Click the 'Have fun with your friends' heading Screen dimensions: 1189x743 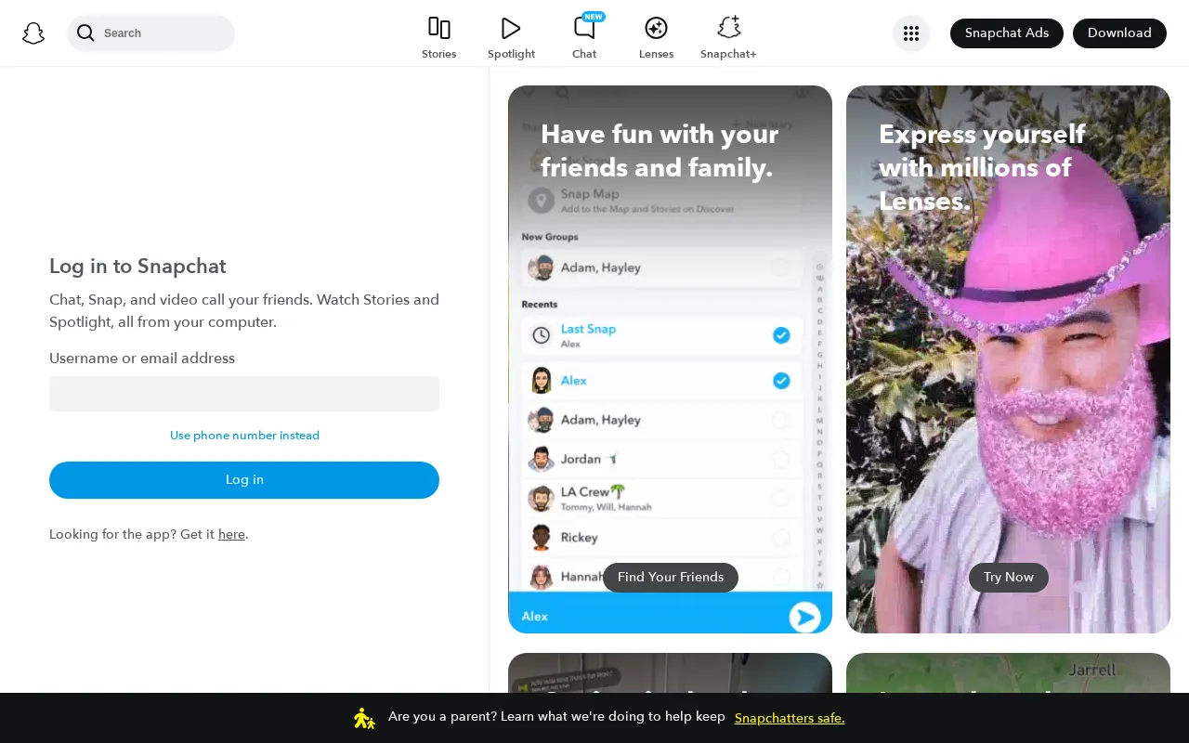tap(660, 150)
